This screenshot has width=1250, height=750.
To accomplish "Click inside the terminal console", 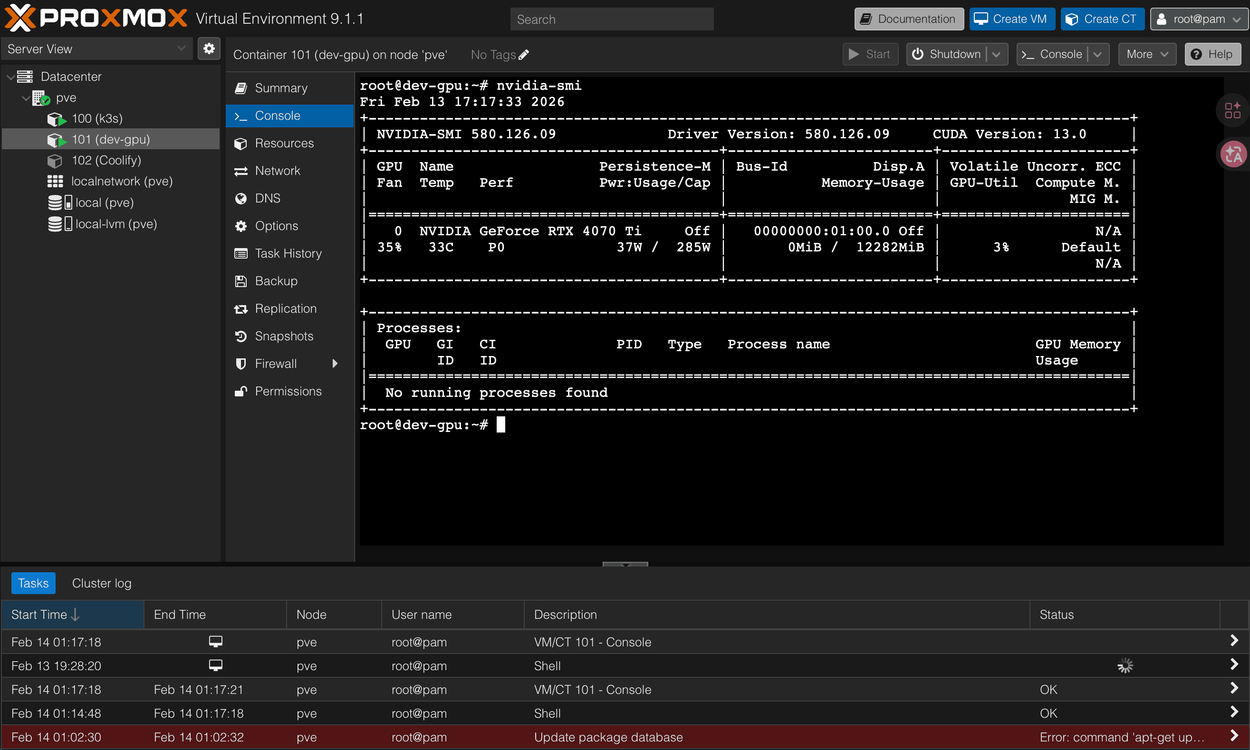I will pyautogui.click(x=791, y=311).
